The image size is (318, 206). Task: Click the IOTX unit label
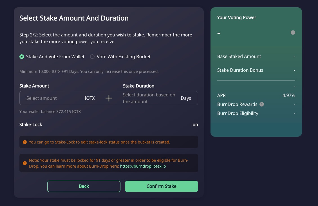click(89, 98)
